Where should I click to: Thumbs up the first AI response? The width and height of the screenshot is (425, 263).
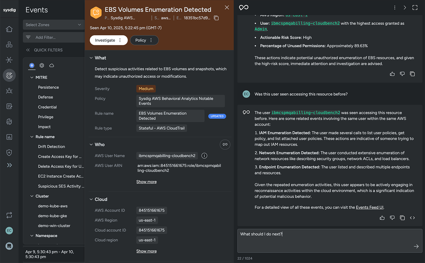coord(392,74)
